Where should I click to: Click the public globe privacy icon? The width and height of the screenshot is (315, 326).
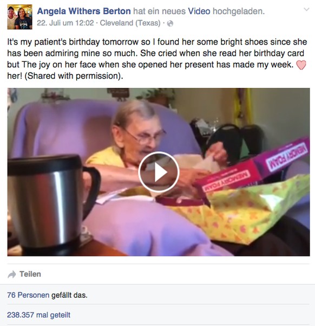click(x=170, y=23)
